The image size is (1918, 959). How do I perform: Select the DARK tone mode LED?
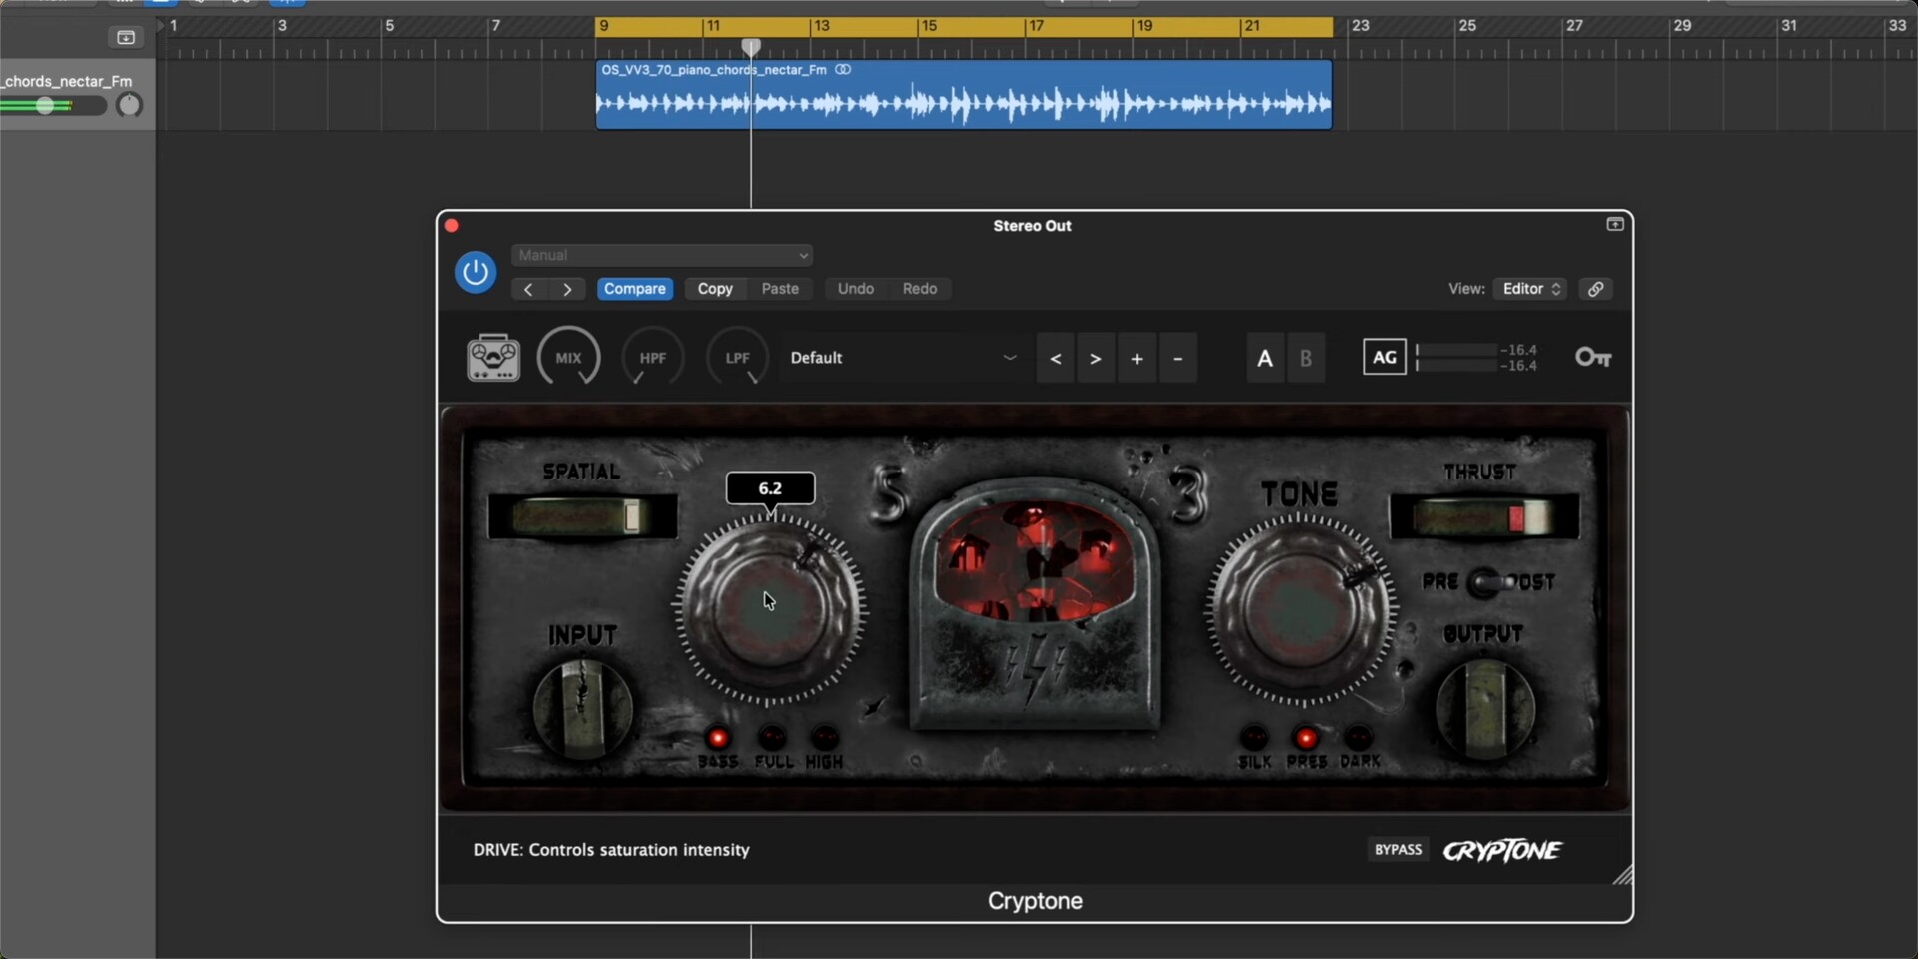click(x=1358, y=739)
